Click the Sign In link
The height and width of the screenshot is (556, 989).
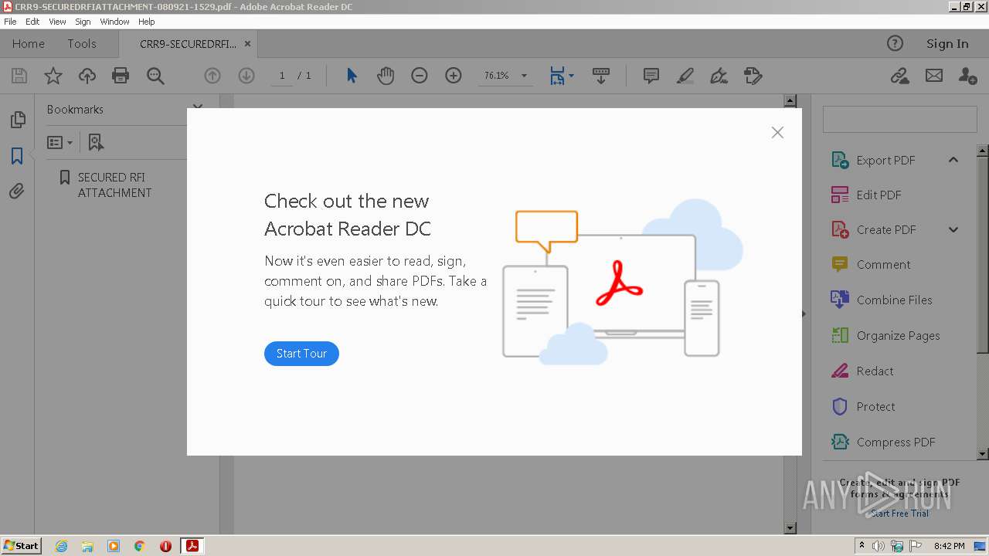[x=947, y=44]
